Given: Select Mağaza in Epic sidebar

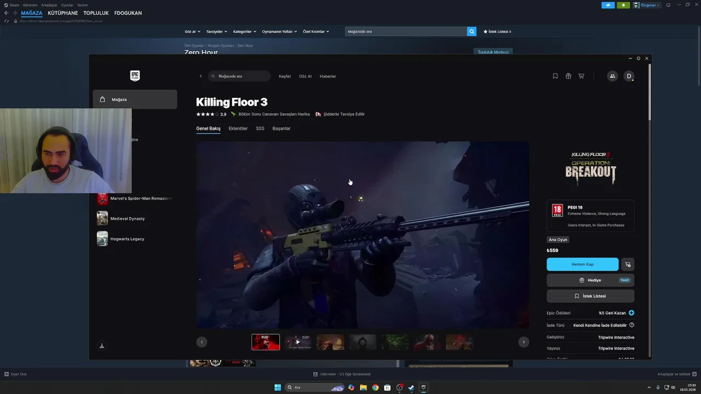Looking at the screenshot, I should point(135,100).
